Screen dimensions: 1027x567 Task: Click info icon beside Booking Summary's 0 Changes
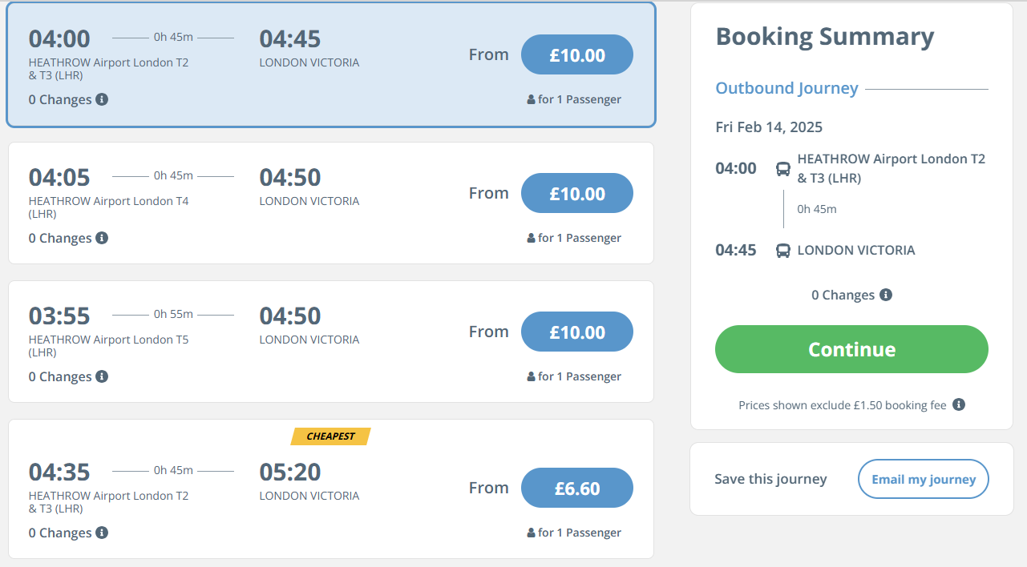point(886,295)
